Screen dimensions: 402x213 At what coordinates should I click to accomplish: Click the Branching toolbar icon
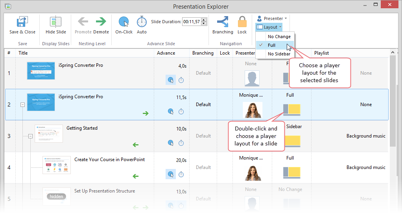click(223, 22)
